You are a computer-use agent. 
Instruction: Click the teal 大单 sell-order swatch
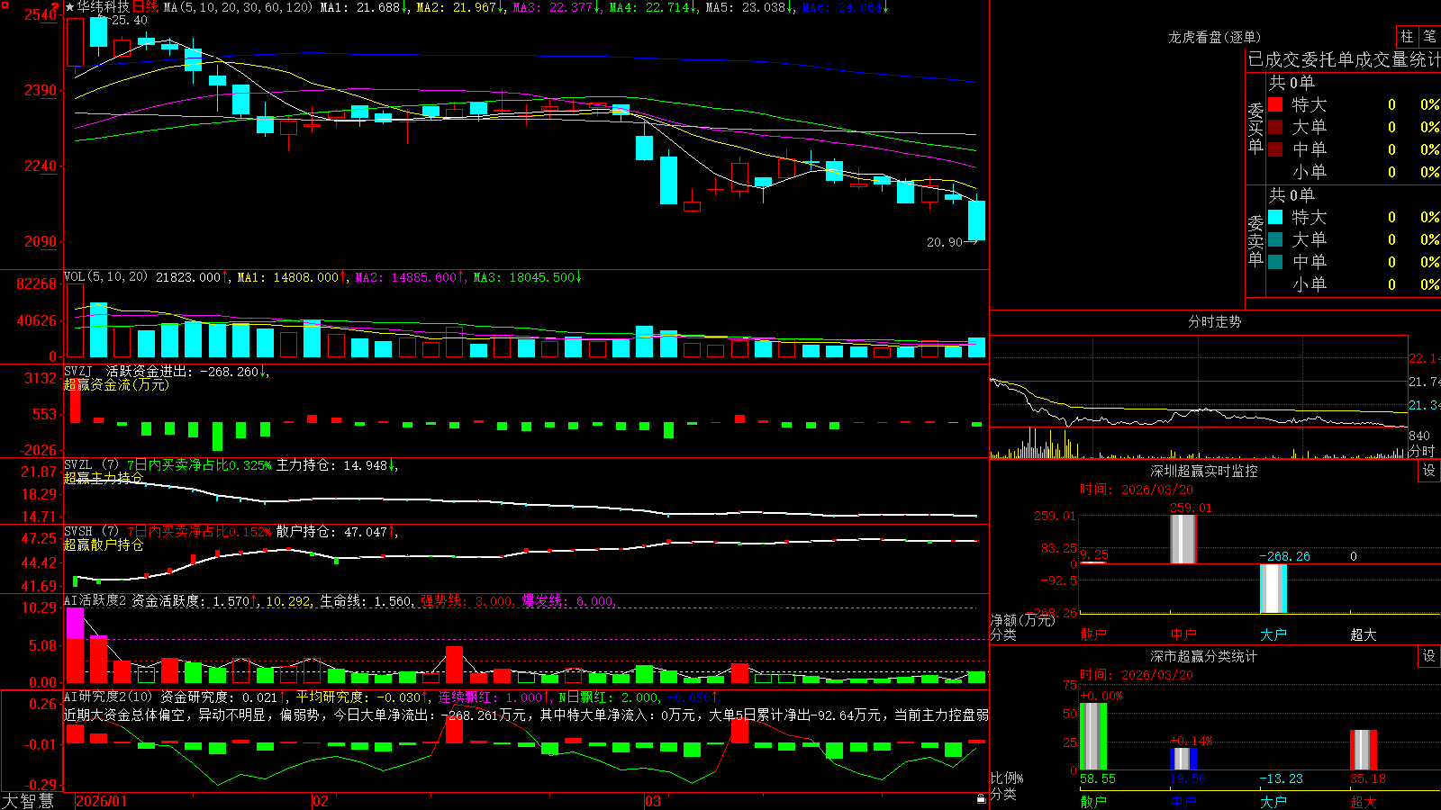1275,239
